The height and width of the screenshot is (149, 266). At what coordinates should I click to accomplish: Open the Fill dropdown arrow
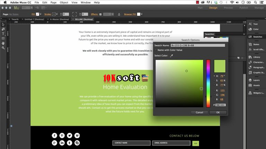pos(40,14)
